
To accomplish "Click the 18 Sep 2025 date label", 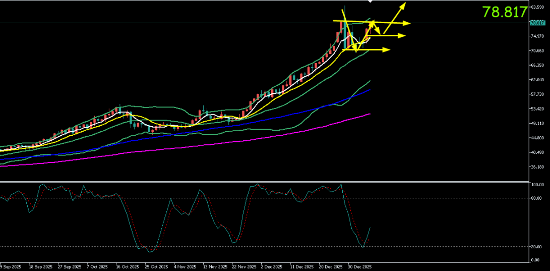I will [x=41, y=266].
